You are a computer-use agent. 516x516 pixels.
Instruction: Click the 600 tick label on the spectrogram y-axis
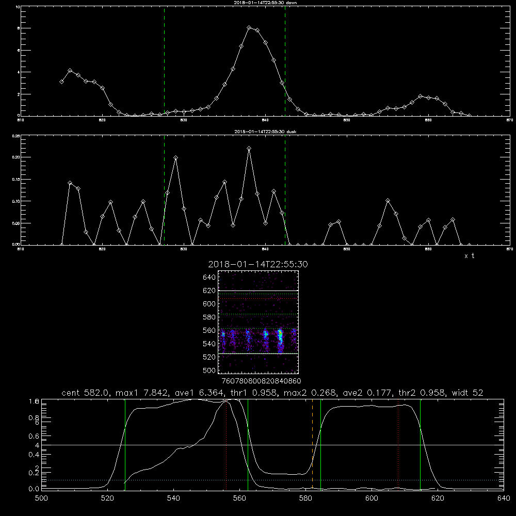(209, 304)
